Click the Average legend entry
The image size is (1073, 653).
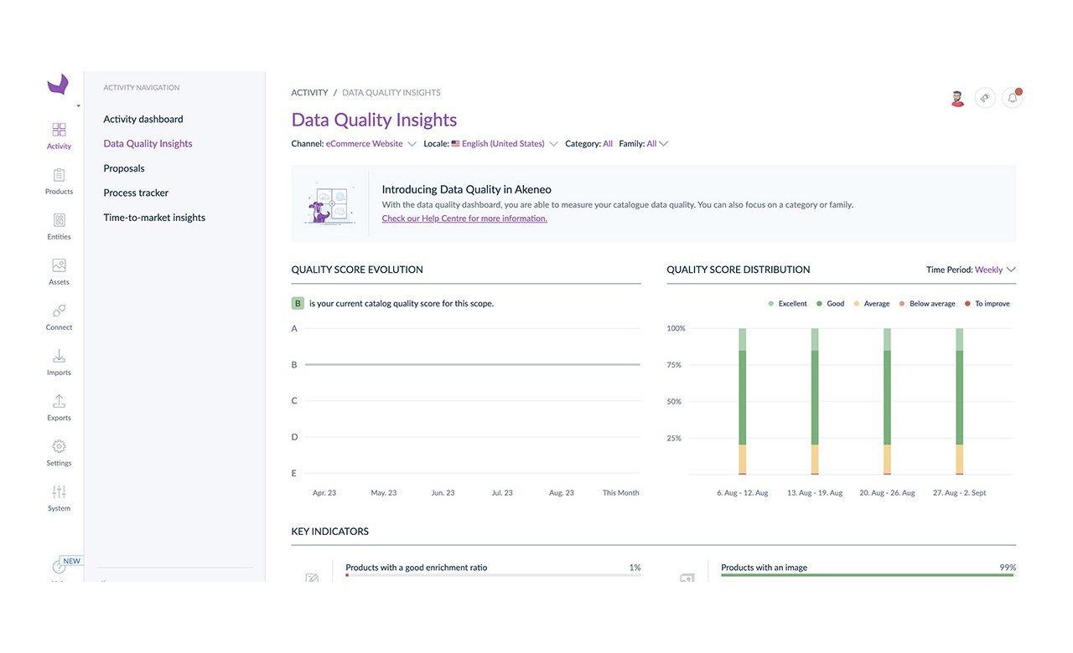pos(872,304)
